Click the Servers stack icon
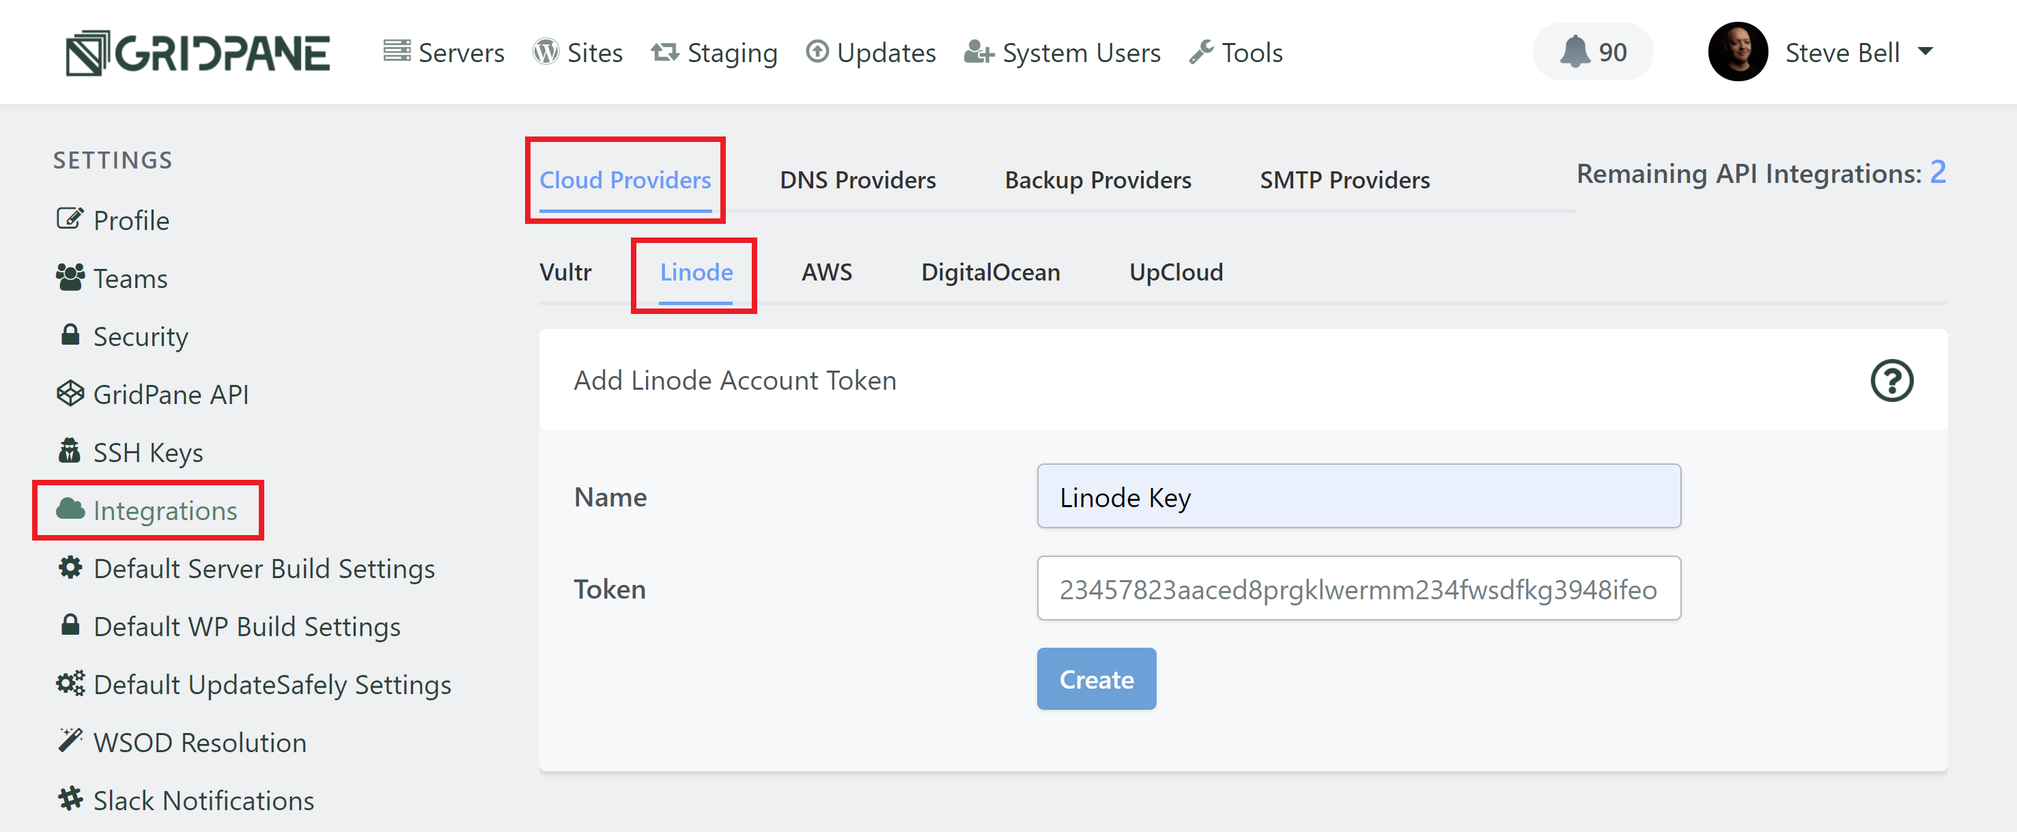This screenshot has width=2017, height=832. point(397,51)
